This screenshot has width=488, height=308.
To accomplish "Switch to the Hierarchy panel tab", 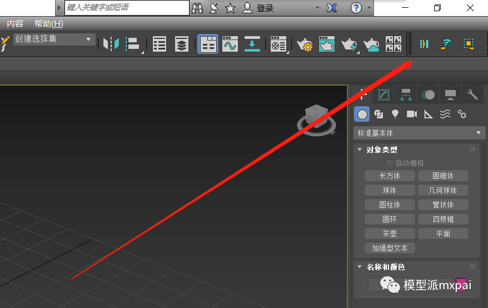I will (x=406, y=95).
